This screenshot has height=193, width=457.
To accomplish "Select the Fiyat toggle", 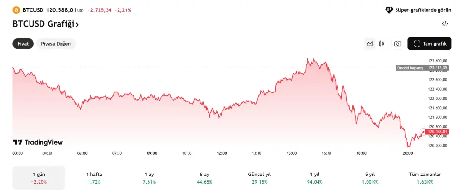I will pyautogui.click(x=23, y=44).
